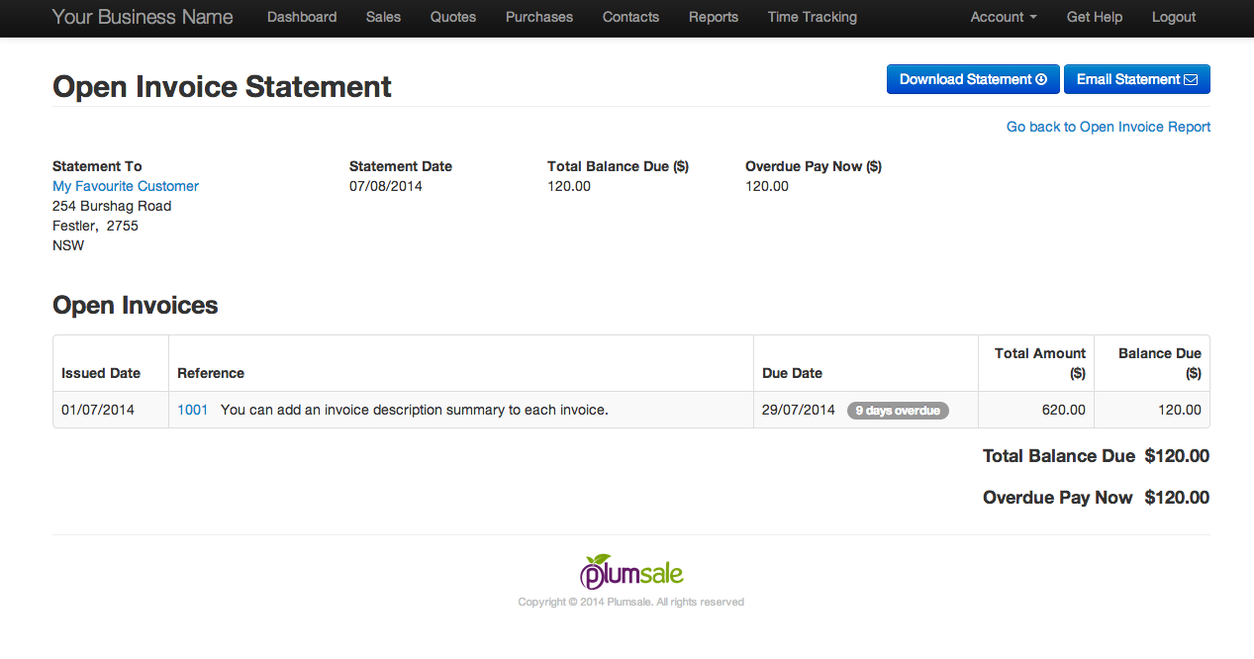This screenshot has width=1254, height=659.
Task: Navigate to the Sales section
Action: (x=383, y=17)
